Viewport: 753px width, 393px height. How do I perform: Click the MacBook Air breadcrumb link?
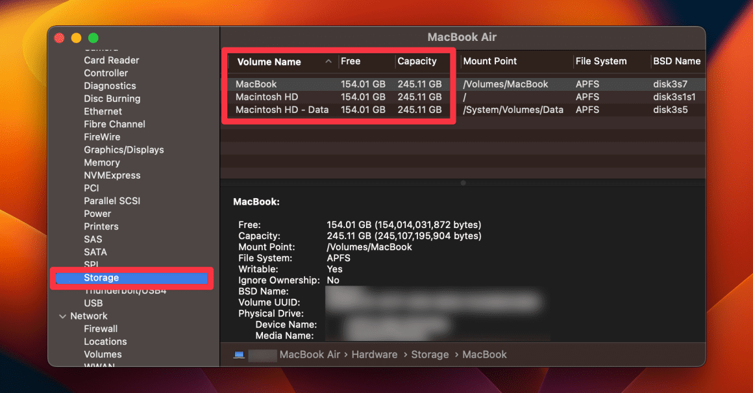tap(310, 355)
